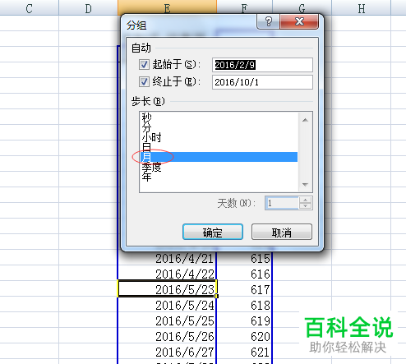The image size is (406, 364).
Task: Click the help question mark button
Action: click(268, 21)
